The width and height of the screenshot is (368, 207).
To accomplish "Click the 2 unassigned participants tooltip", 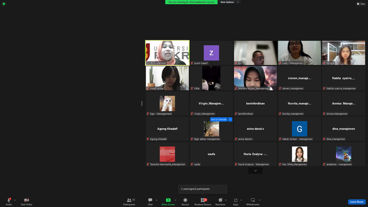I will coord(203,189).
